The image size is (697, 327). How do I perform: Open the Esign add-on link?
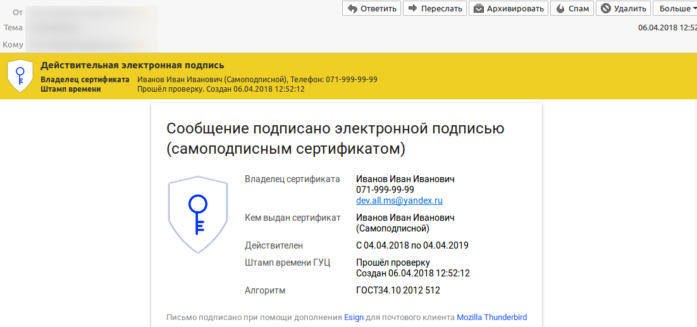point(354,318)
